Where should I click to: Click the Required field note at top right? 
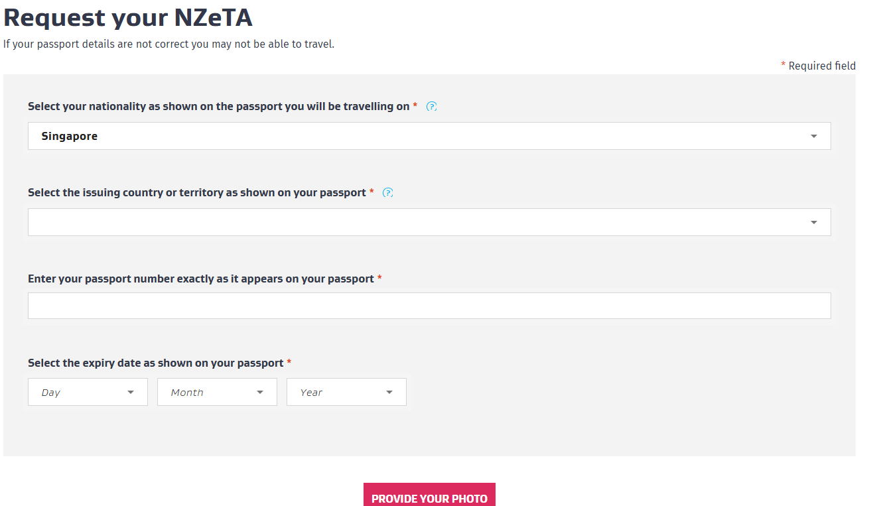point(818,66)
